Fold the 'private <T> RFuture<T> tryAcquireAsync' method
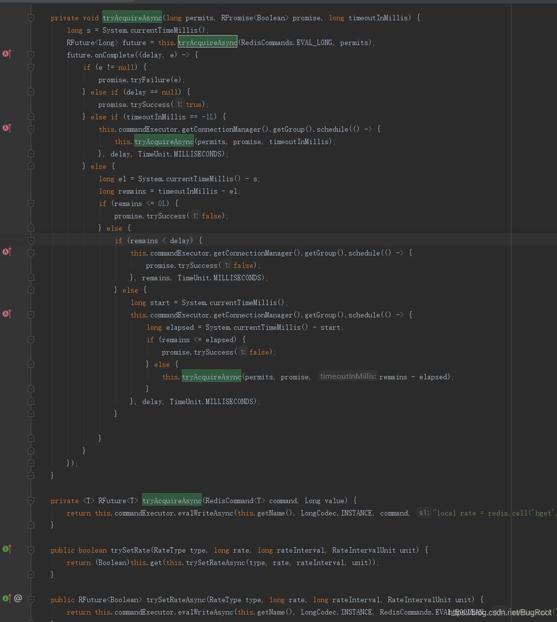The width and height of the screenshot is (557, 622). 31,501
